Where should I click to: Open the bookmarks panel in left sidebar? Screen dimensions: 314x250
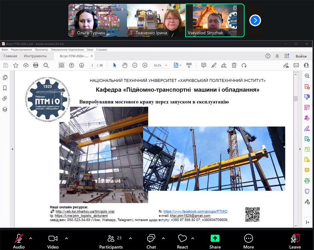pos(5,88)
